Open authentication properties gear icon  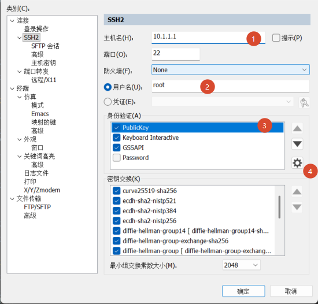[x=297, y=163]
